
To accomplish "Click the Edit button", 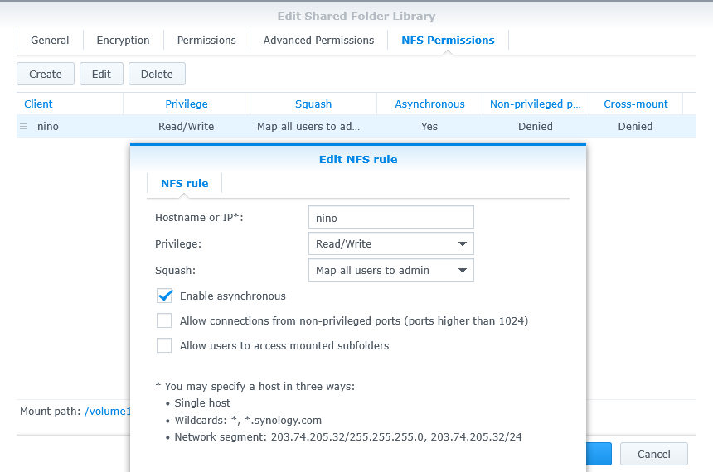I will (101, 74).
